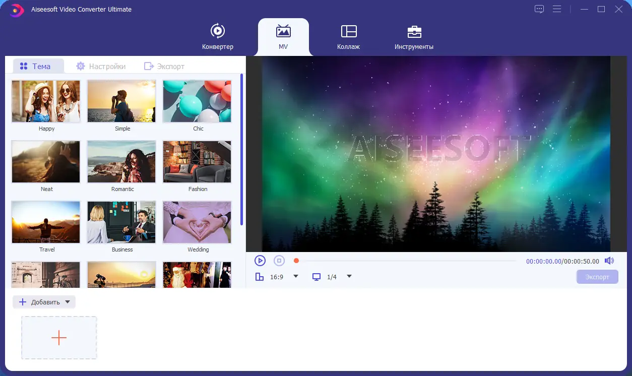The height and width of the screenshot is (376, 632).
Task: Select the bicycle street theme thumbnail
Action: pos(46,275)
